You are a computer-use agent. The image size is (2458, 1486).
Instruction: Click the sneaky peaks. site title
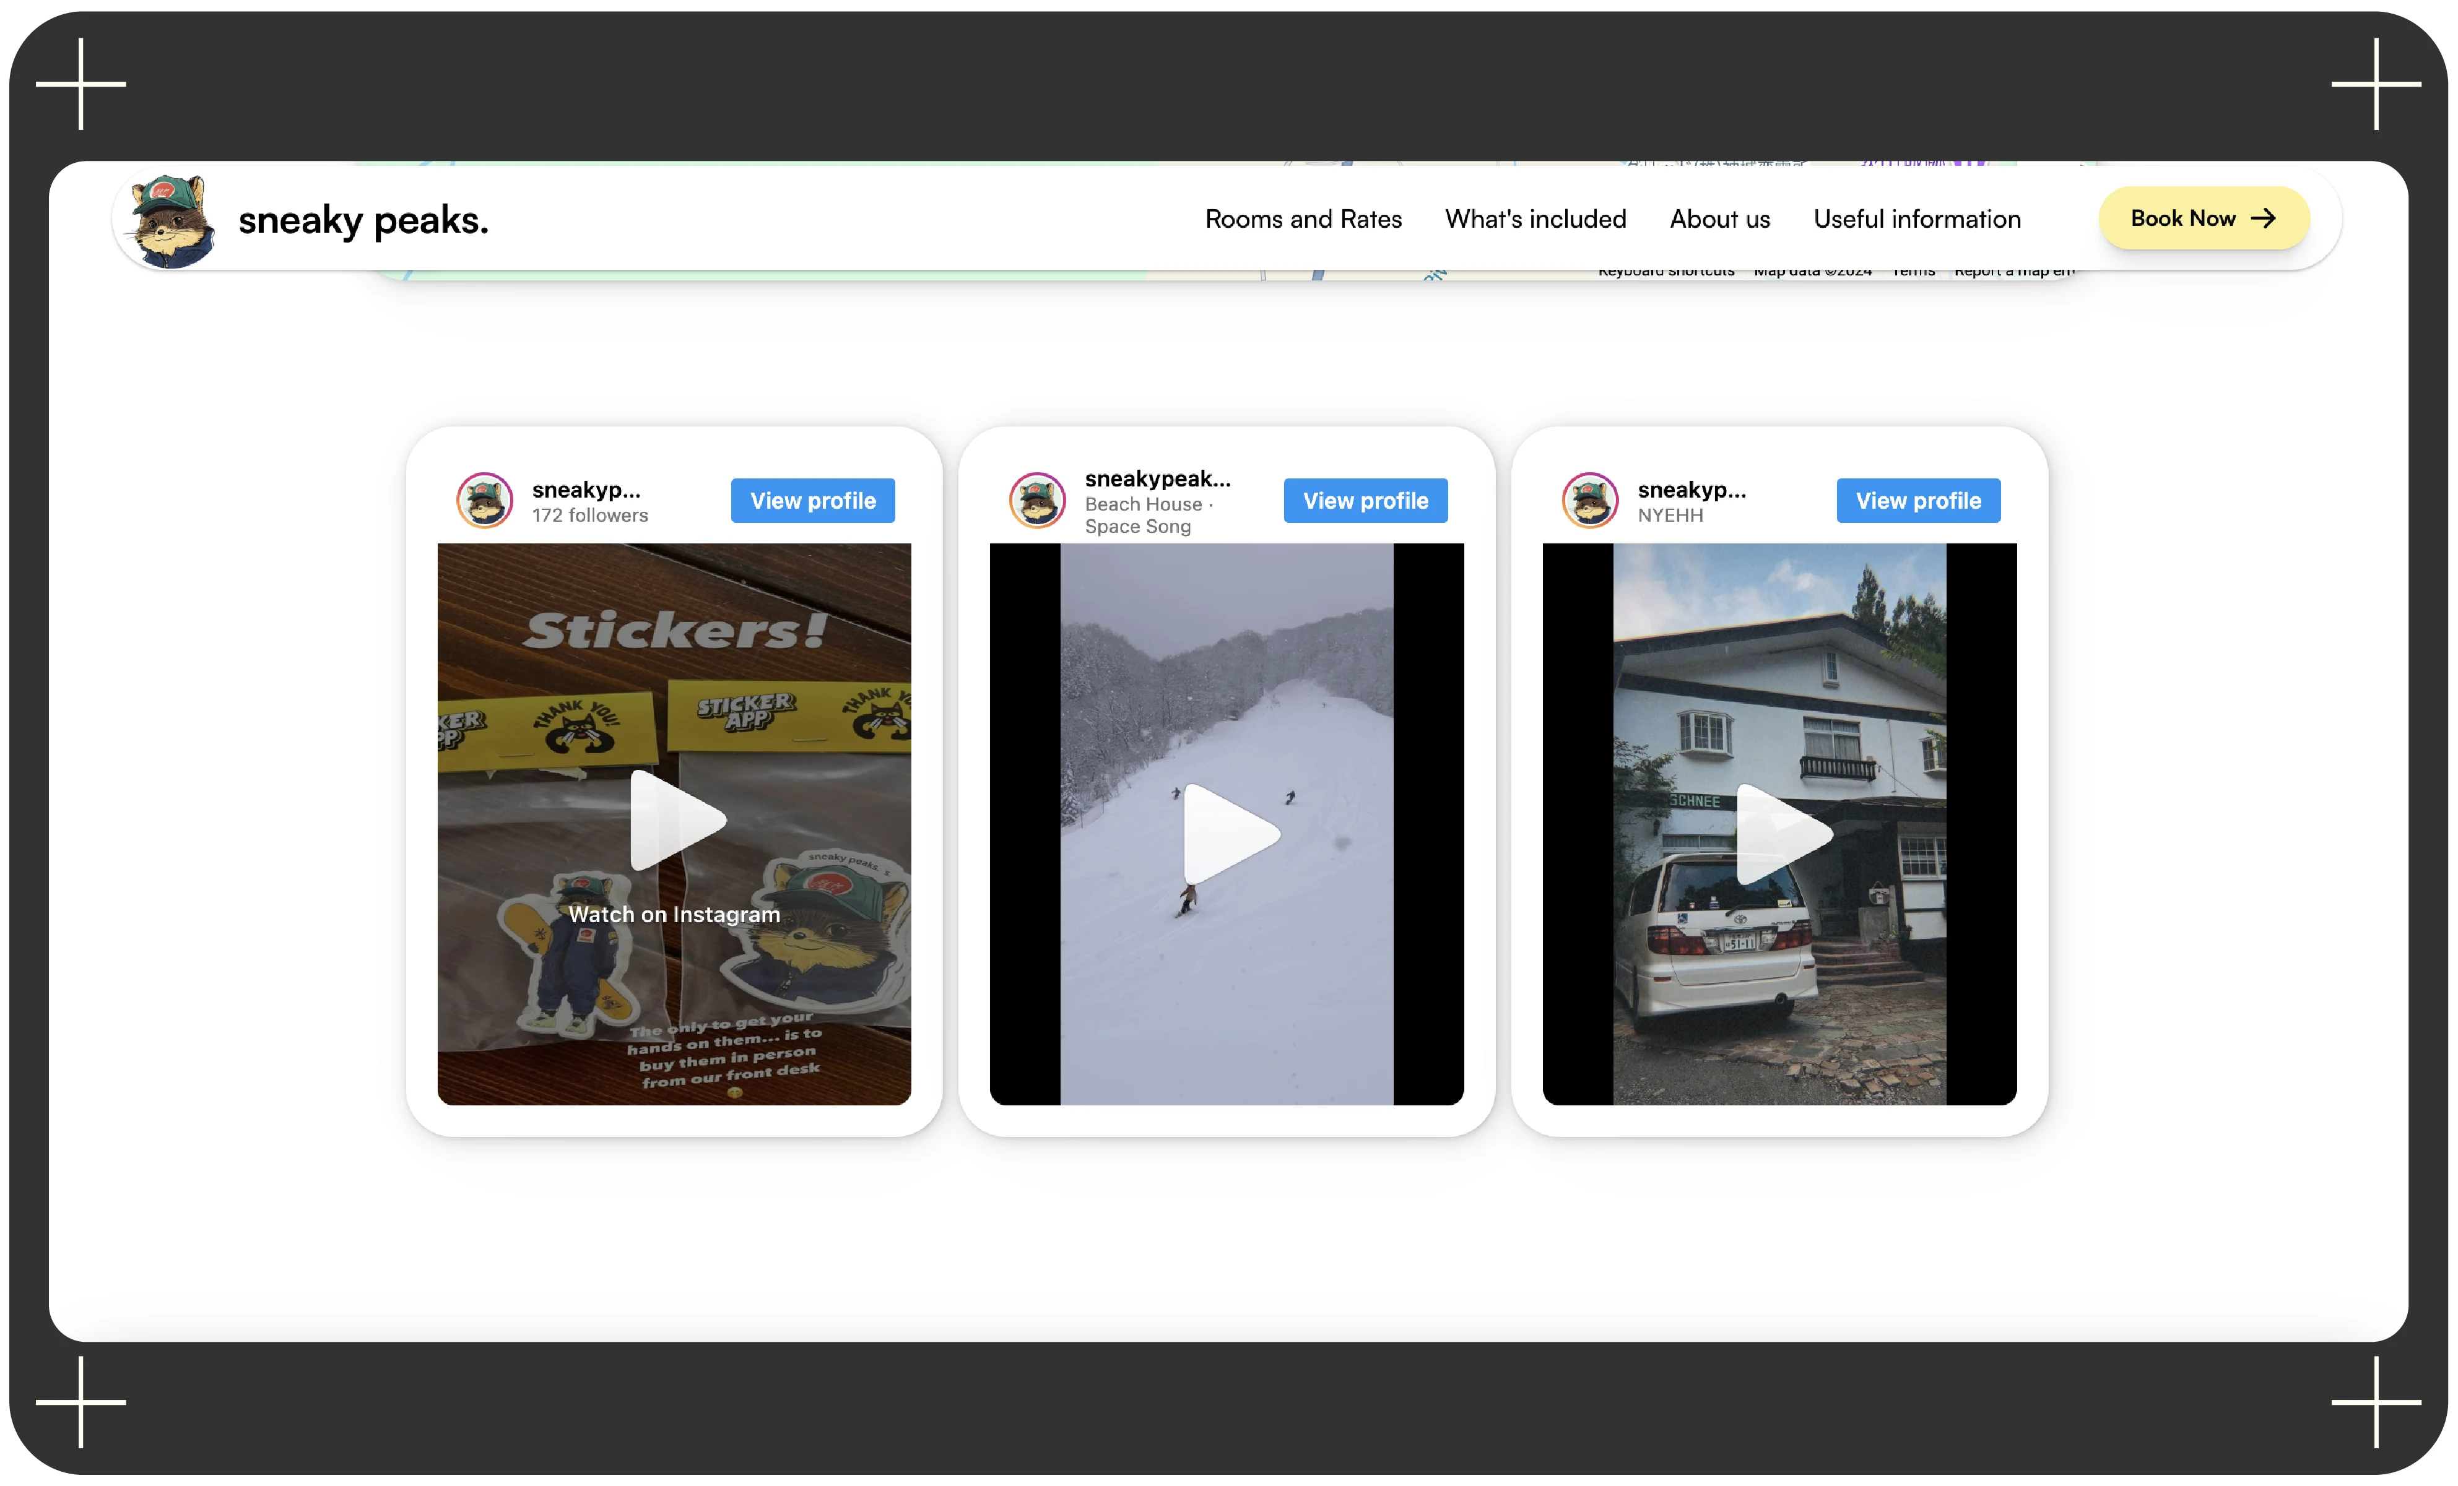pos(363,220)
